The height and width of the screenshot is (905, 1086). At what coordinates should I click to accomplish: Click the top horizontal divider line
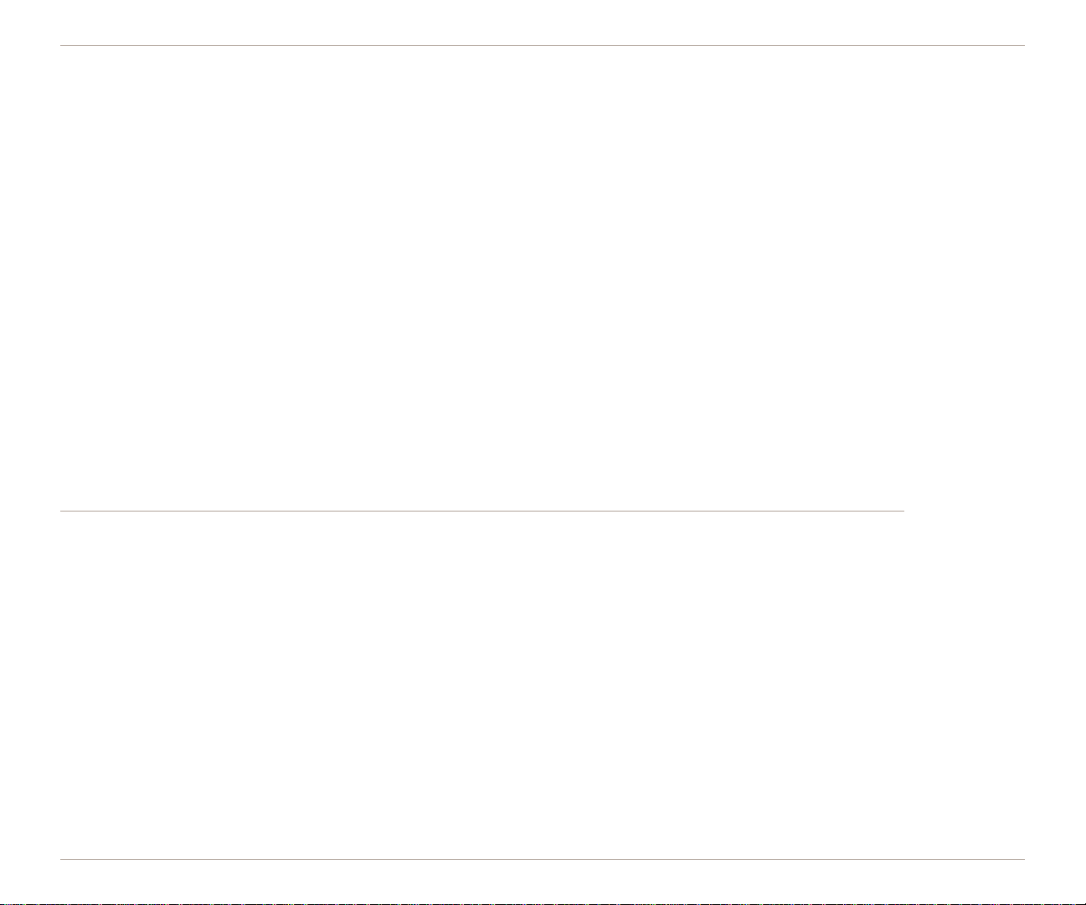point(543,45)
